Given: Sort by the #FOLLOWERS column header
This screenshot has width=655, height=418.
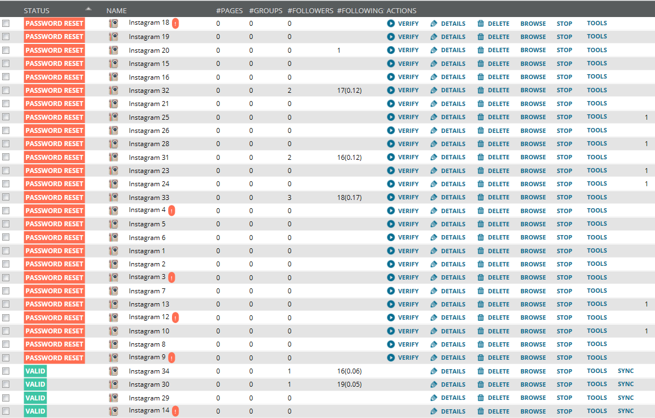Looking at the screenshot, I should pyautogui.click(x=310, y=11).
